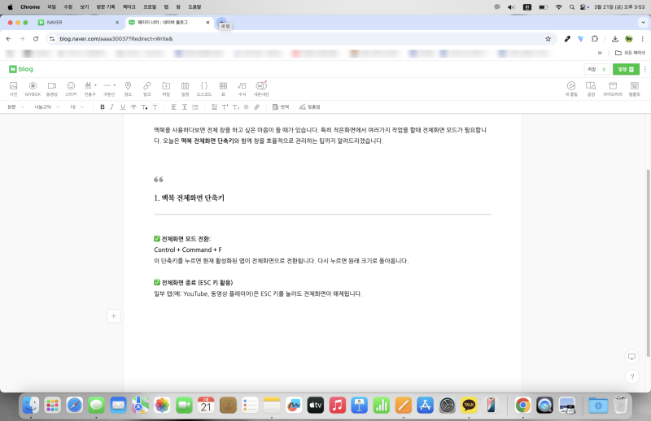
Task: Open 내 클립 panel
Action: (571, 89)
